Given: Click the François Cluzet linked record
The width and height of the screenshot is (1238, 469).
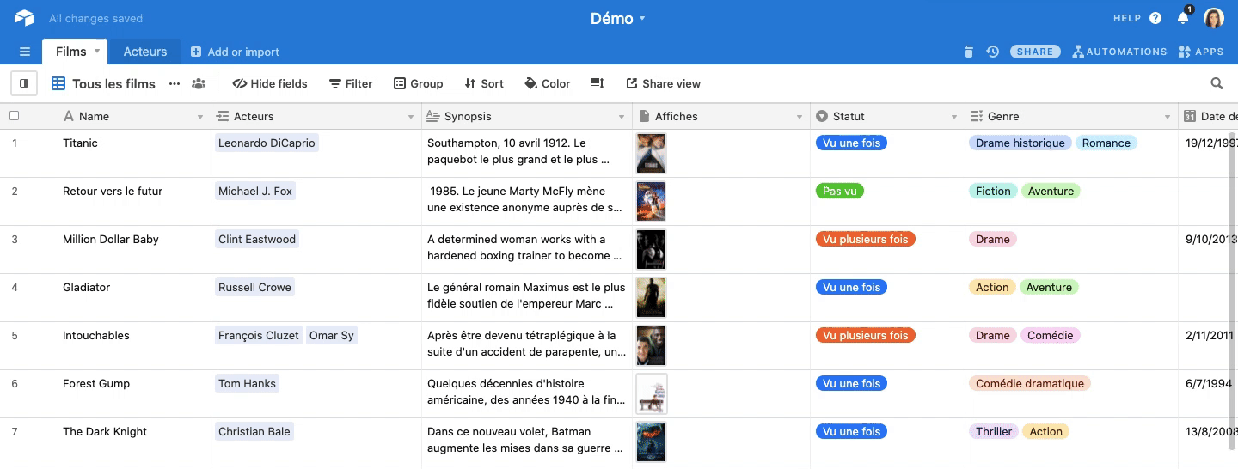Looking at the screenshot, I should [x=259, y=336].
